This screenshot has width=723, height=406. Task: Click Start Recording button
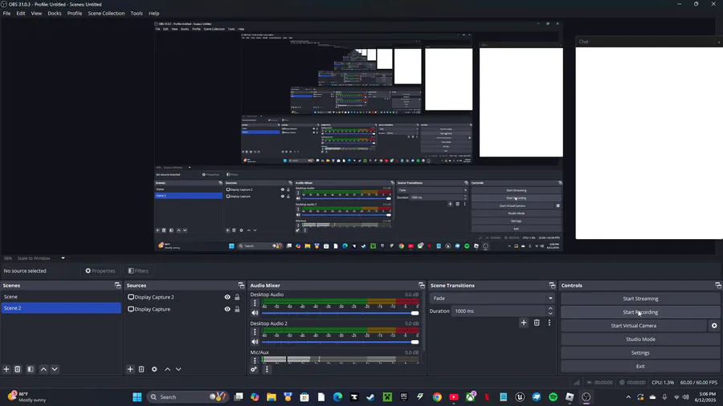(x=640, y=312)
